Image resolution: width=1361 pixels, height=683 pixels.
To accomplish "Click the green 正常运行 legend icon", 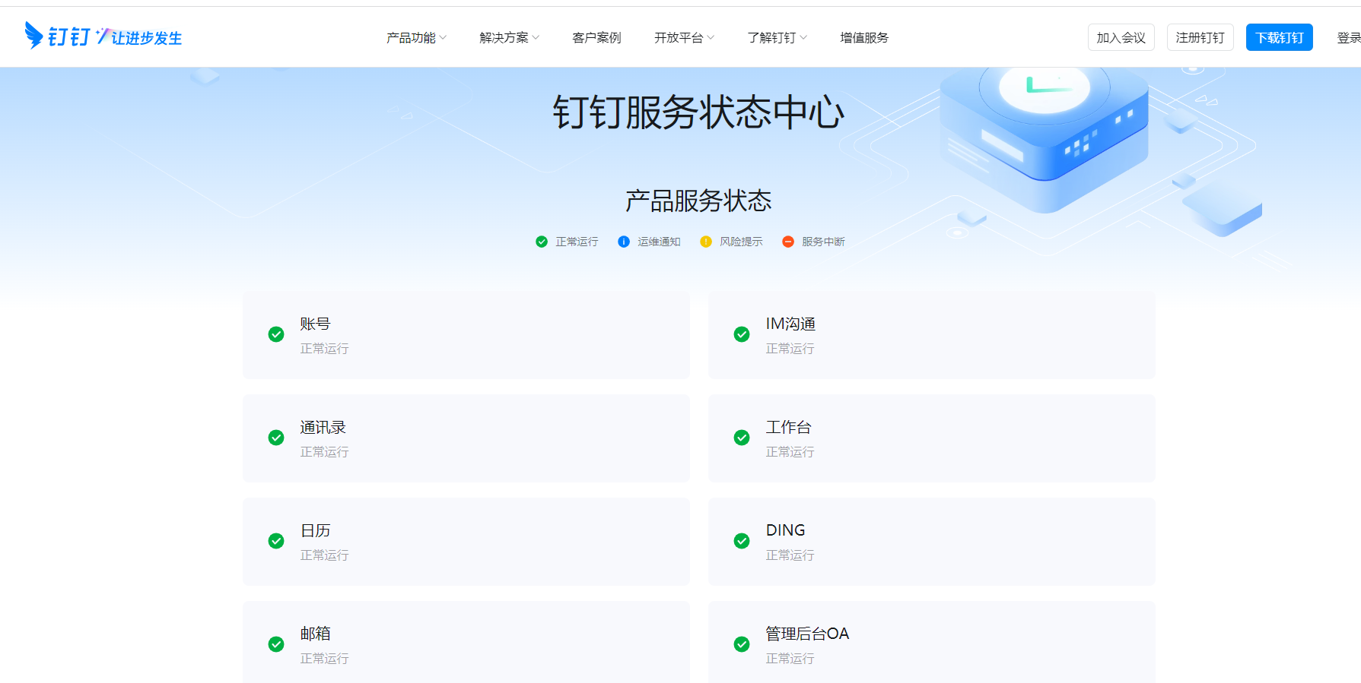I will [542, 242].
